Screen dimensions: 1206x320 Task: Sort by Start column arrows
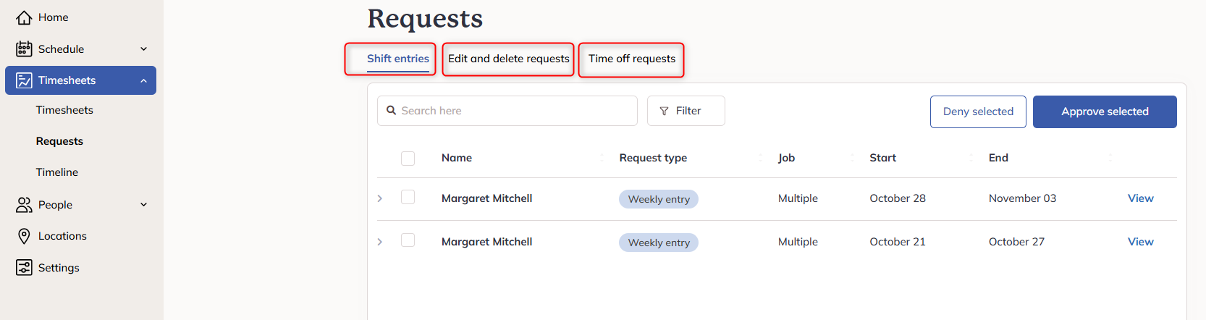(971, 158)
